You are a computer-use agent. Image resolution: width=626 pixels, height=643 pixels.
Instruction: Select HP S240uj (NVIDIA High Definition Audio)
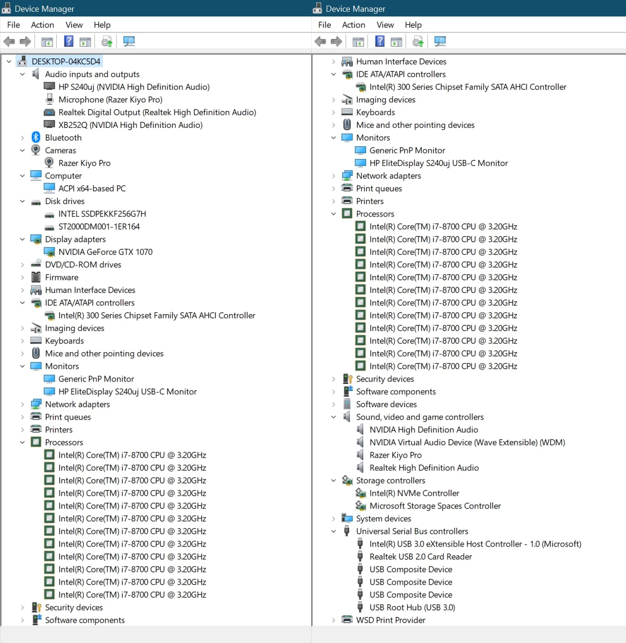click(x=134, y=86)
